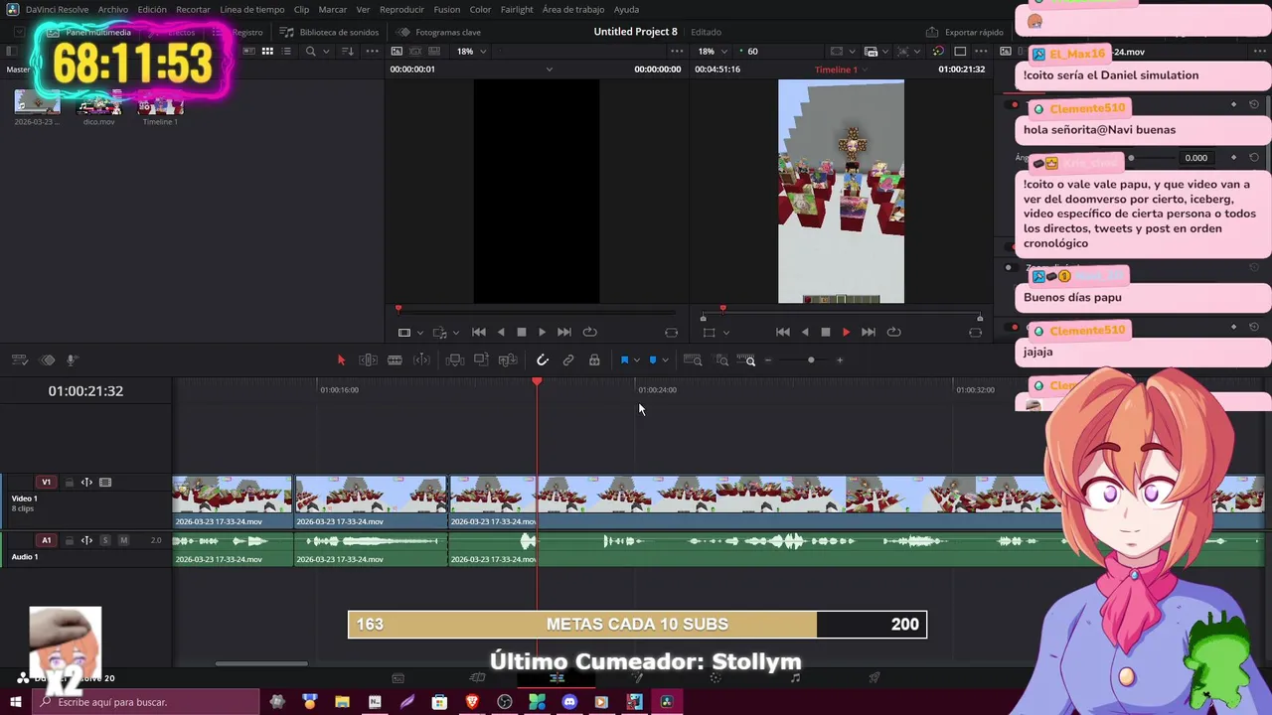This screenshot has width=1272, height=715.
Task: Switch media pool to thumbnail grid view
Action: (x=267, y=52)
